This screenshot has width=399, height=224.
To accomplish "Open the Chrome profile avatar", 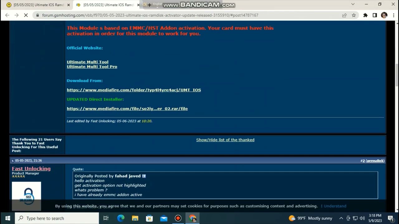I will (x=384, y=15).
